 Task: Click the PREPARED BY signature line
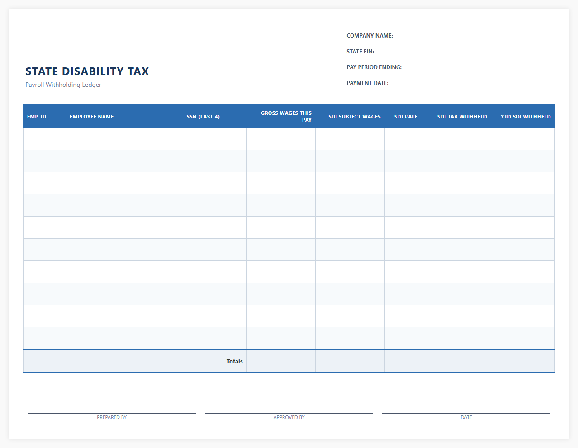pyautogui.click(x=112, y=413)
